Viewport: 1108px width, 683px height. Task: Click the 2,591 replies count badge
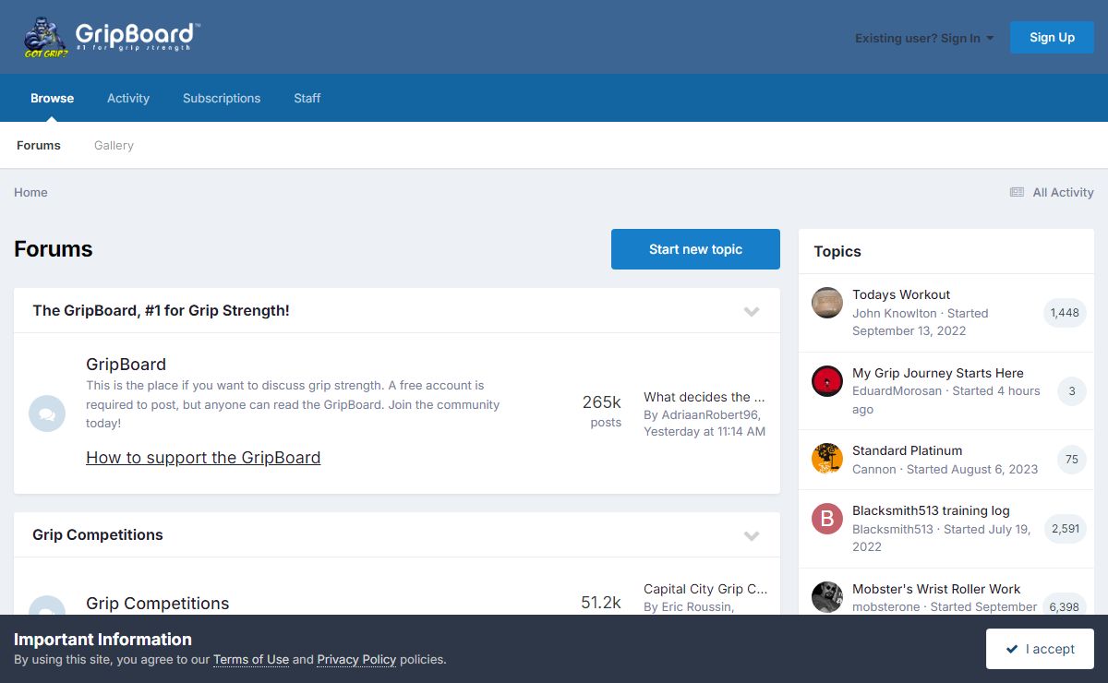coord(1065,529)
